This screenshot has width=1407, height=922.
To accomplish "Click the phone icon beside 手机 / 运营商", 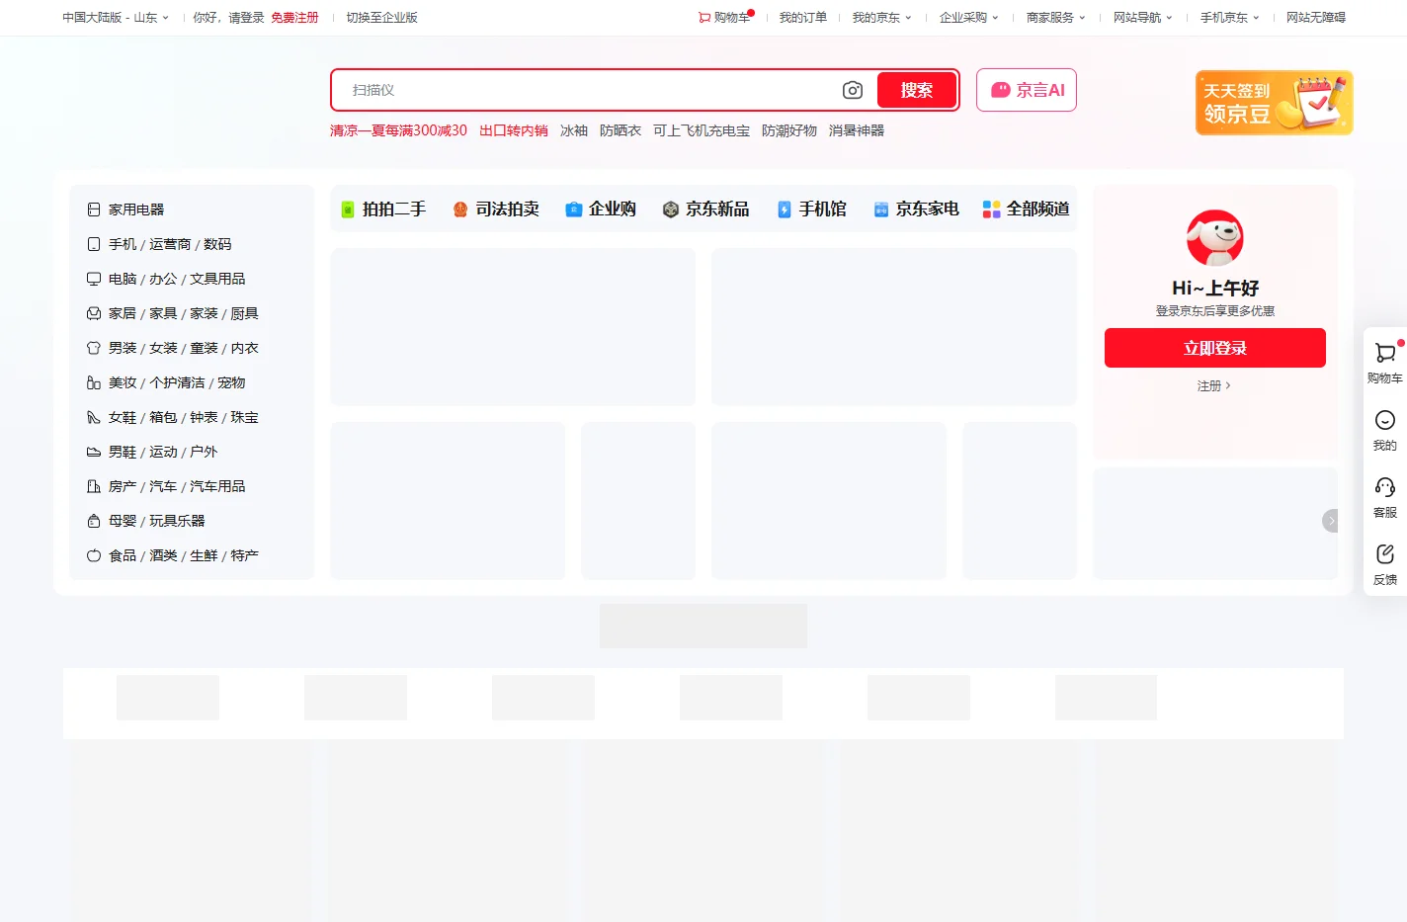I will tap(94, 244).
